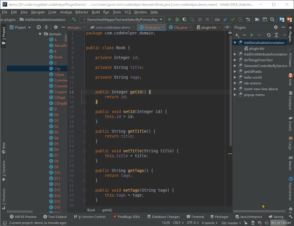Open the Database Changes tool window
Viewport: 294px width, 226px height.
pos(164,217)
